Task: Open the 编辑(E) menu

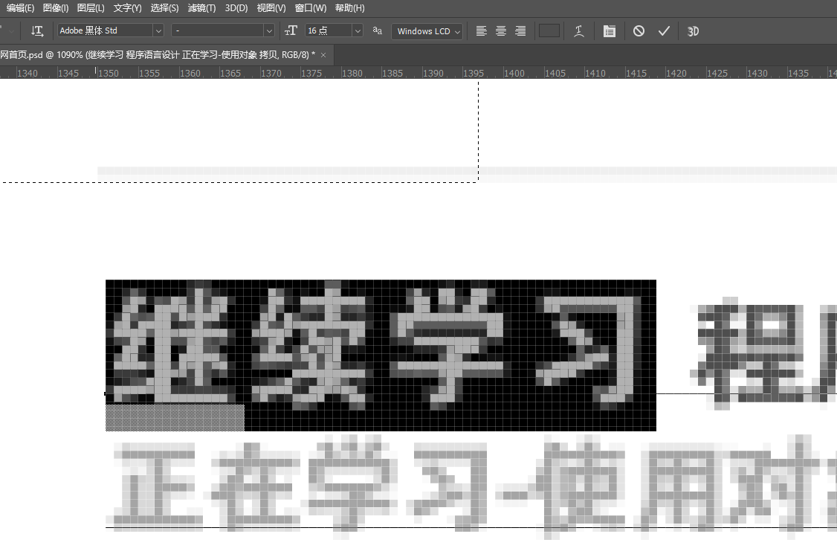Action: (20, 8)
